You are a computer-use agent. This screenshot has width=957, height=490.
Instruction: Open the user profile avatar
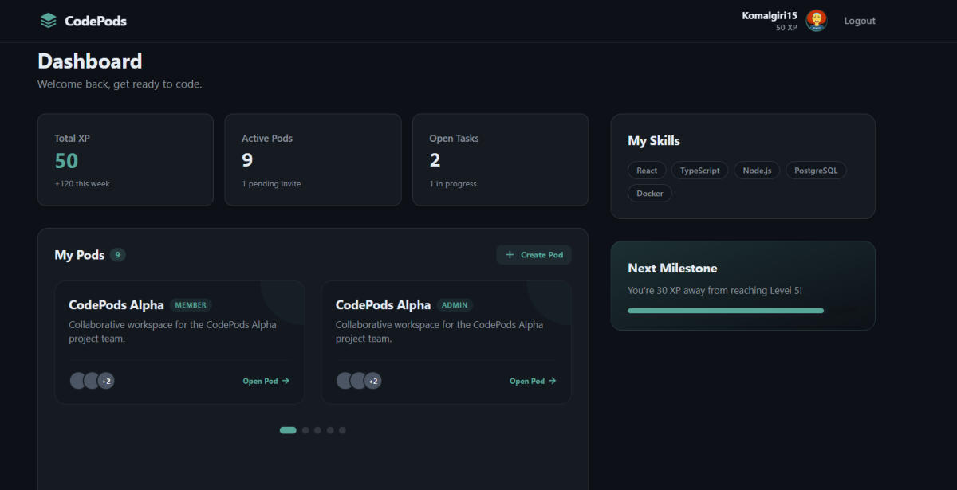(816, 21)
